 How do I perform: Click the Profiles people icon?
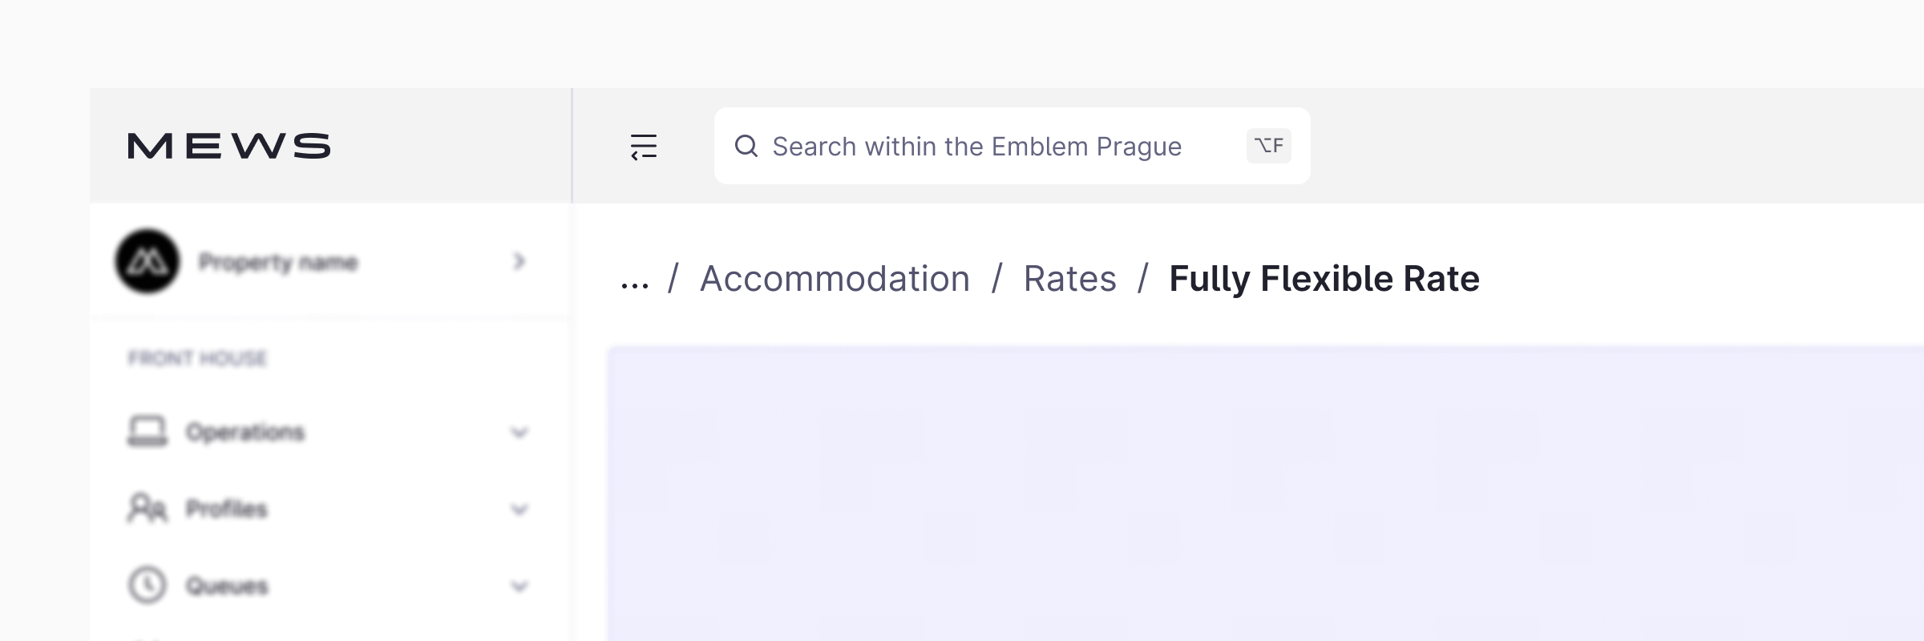[148, 508]
